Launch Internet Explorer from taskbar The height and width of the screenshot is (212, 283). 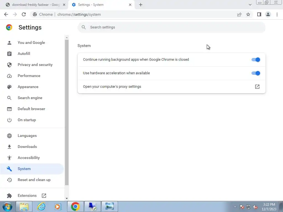[x=41, y=206]
